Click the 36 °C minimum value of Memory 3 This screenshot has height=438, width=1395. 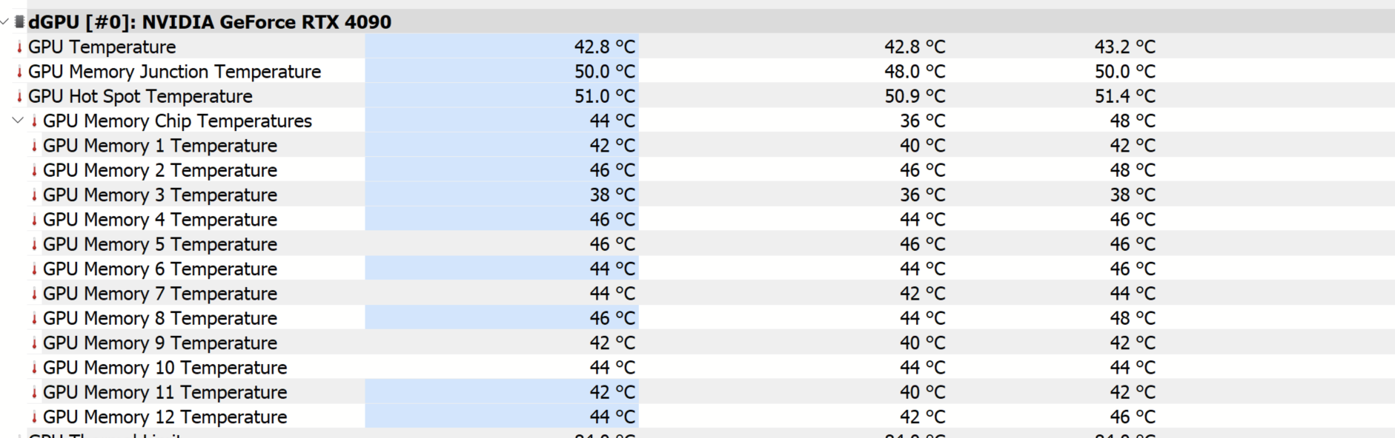coord(923,195)
